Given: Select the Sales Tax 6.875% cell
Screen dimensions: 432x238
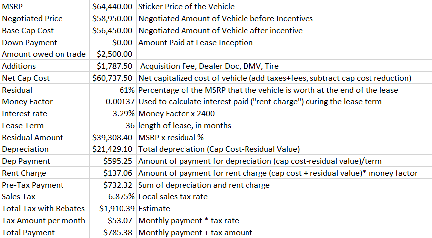Looking at the screenshot, I should pos(113,196).
